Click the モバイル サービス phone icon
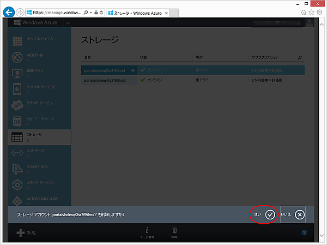Screen dimensions: 327x245 [17, 89]
